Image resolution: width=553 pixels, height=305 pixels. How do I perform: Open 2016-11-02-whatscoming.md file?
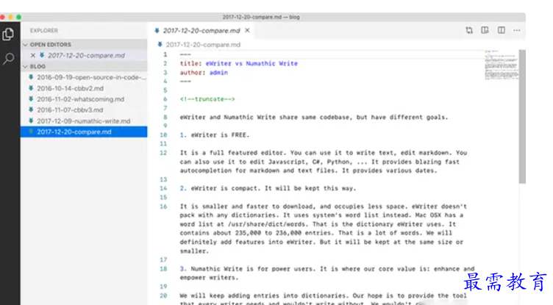84,99
